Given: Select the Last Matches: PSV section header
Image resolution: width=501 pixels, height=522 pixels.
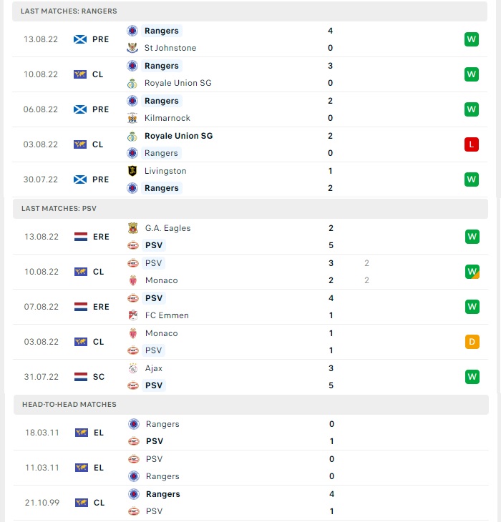Looking at the screenshot, I should coord(250,209).
